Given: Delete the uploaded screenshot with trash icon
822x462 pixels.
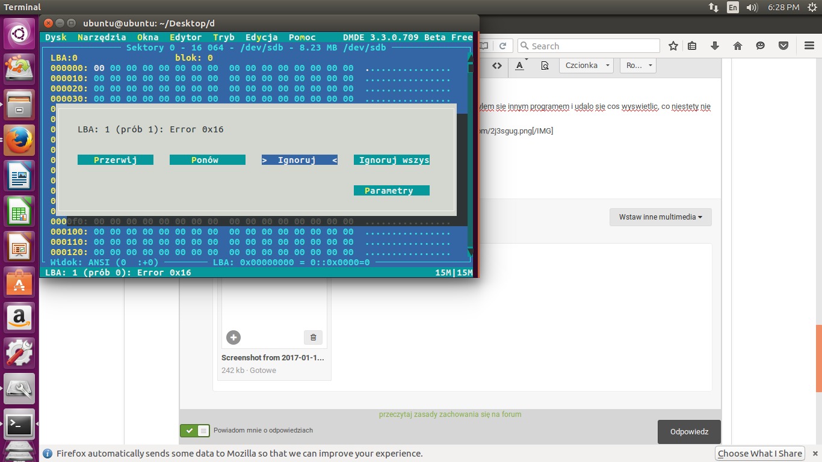Looking at the screenshot, I should click(313, 337).
